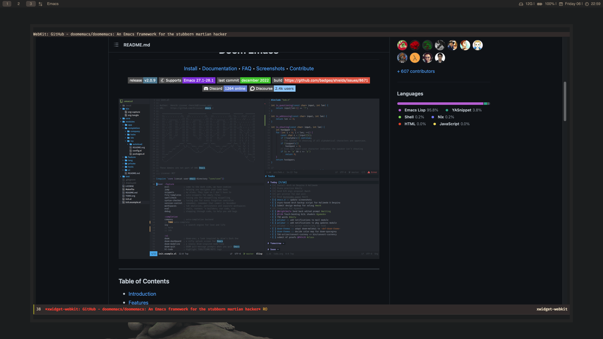Click avatar of suited person on white background
This screenshot has height=339, width=603.
pos(440,58)
